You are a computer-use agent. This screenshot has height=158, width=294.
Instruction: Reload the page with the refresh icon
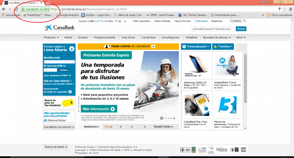point(16,9)
